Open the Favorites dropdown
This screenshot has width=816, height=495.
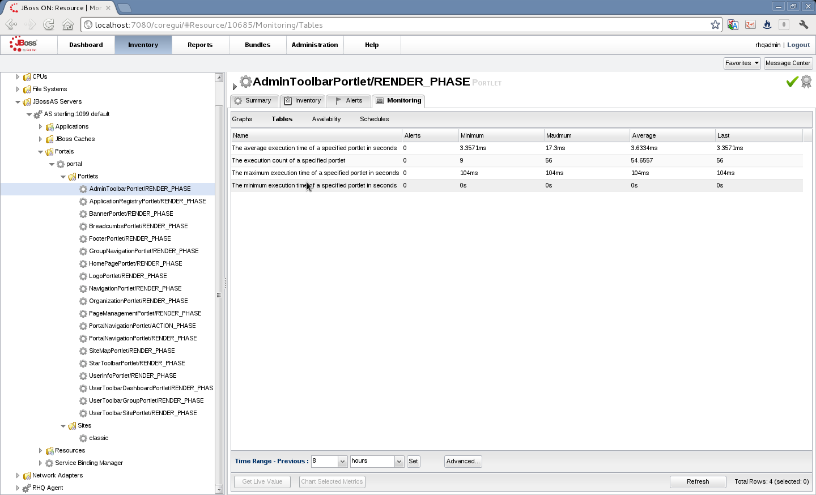click(742, 63)
